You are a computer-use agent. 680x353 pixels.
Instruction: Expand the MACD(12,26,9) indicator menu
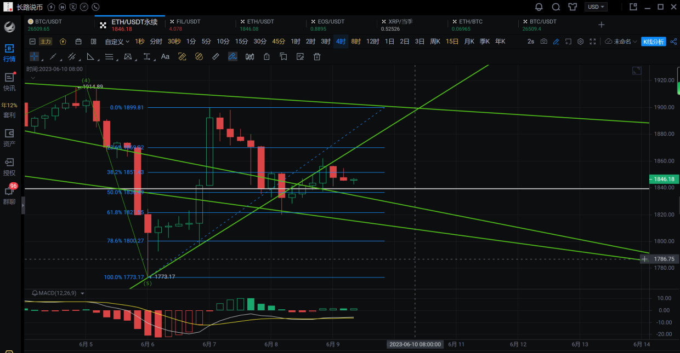[x=83, y=293]
